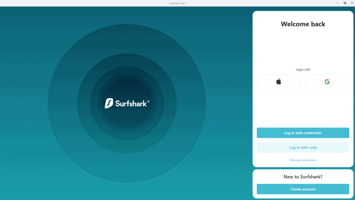Open the Manual connection link
This screenshot has width=355, height=200.
tap(303, 160)
